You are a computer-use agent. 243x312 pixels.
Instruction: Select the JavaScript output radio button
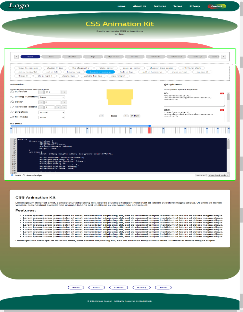24,175
